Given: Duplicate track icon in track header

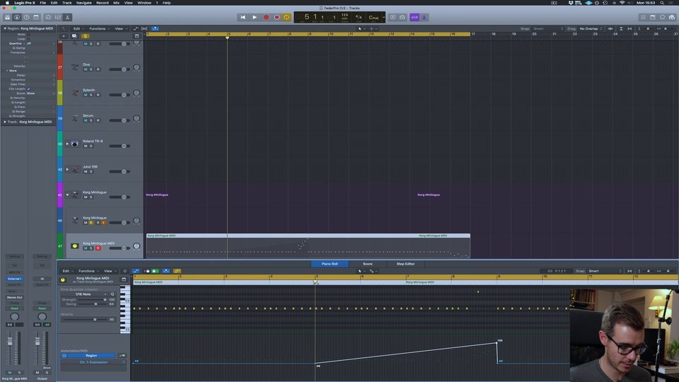Looking at the screenshot, I should click(74, 36).
